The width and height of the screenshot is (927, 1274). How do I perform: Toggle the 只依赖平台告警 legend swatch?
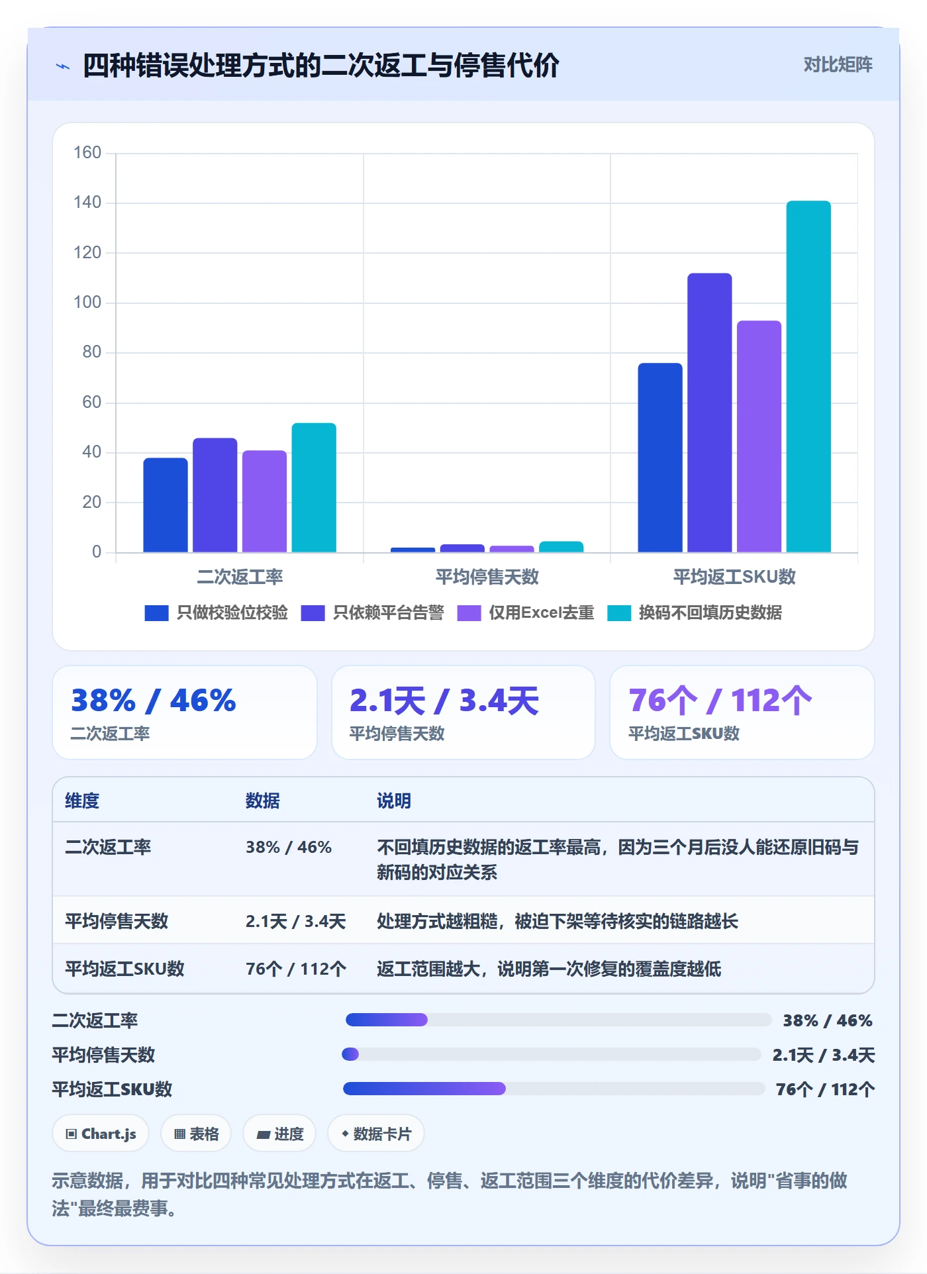pos(313,613)
